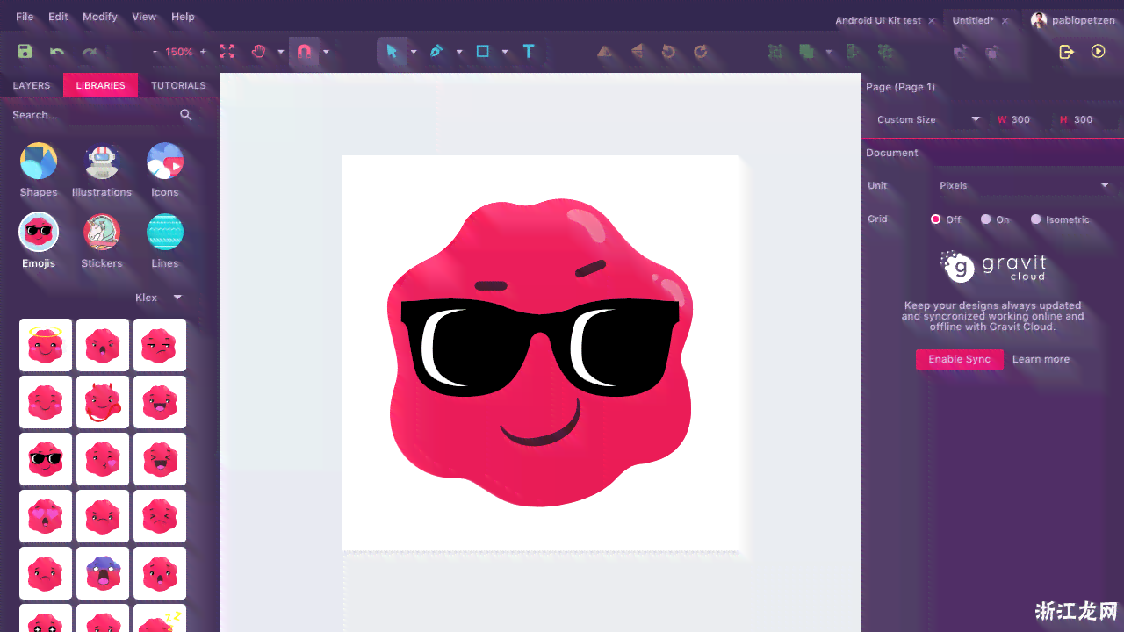Open the Shapes library category
The image size is (1124, 632).
tap(39, 170)
